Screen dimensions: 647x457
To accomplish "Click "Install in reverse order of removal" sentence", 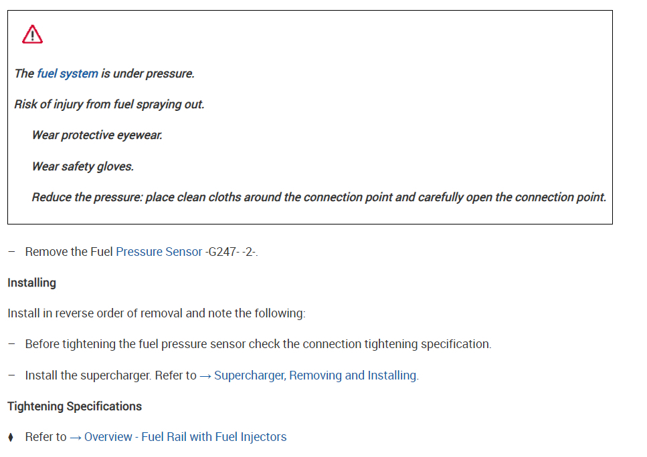I will pos(156,313).
